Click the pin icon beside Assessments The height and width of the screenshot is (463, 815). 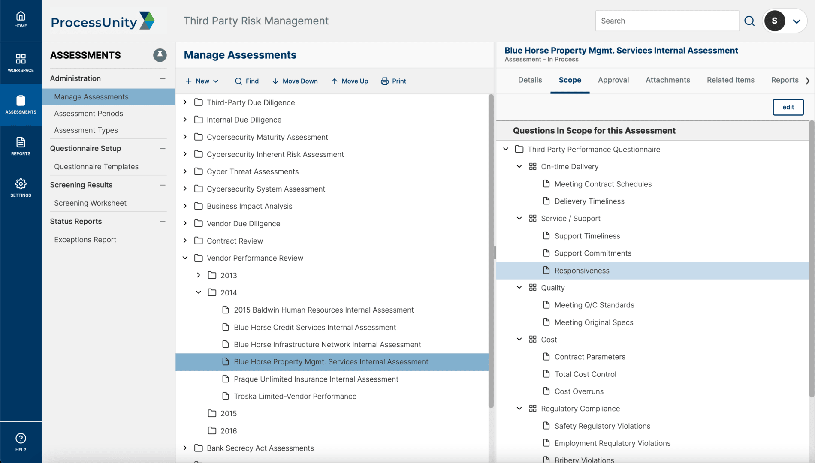[x=160, y=55]
